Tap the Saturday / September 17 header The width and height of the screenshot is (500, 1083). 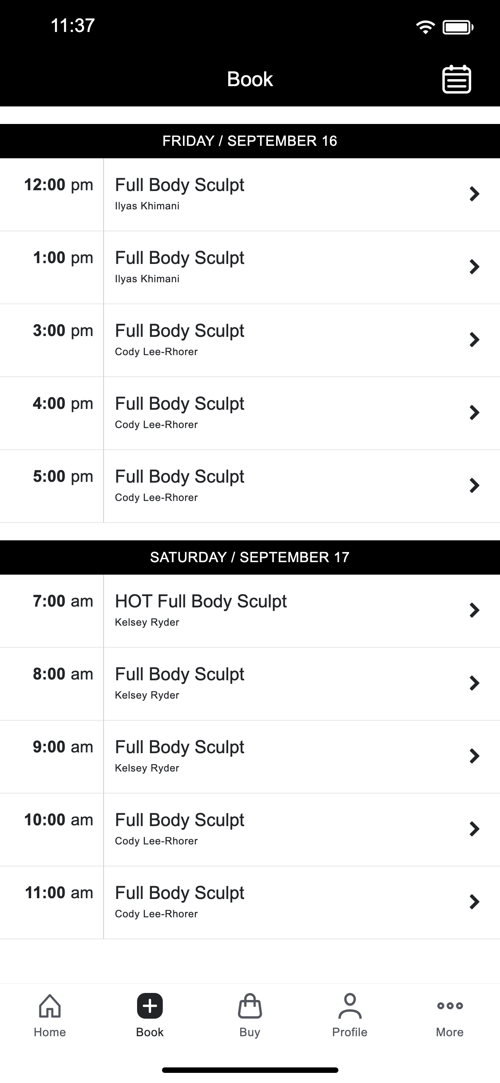click(x=250, y=557)
